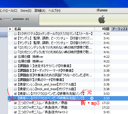Screen dimensions: 128x114
Task: Sort tracks by the 時間 column header
Action: click(x=103, y=29)
